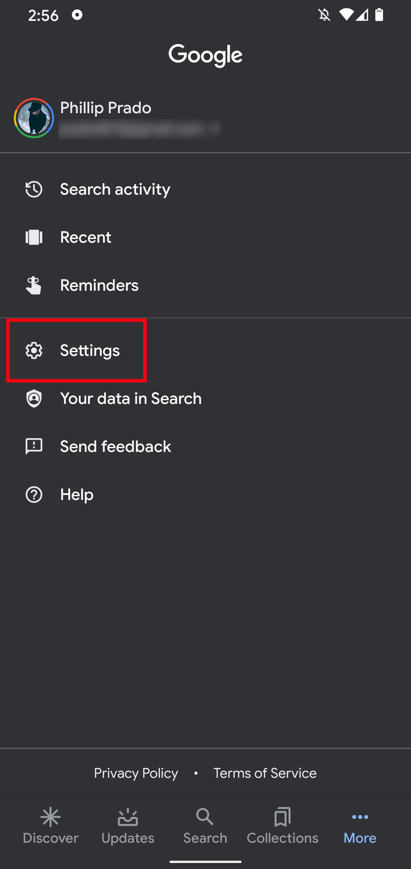The width and height of the screenshot is (411, 869).
Task: Tap the Send feedback speech-bubble icon
Action: (34, 447)
